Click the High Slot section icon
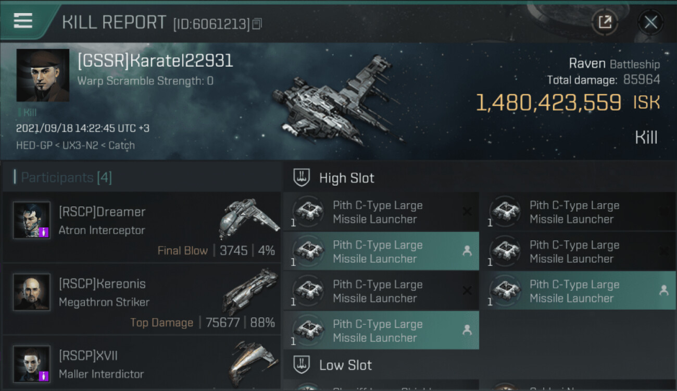 pos(302,178)
